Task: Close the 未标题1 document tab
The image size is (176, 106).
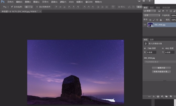Action: pos(40,11)
